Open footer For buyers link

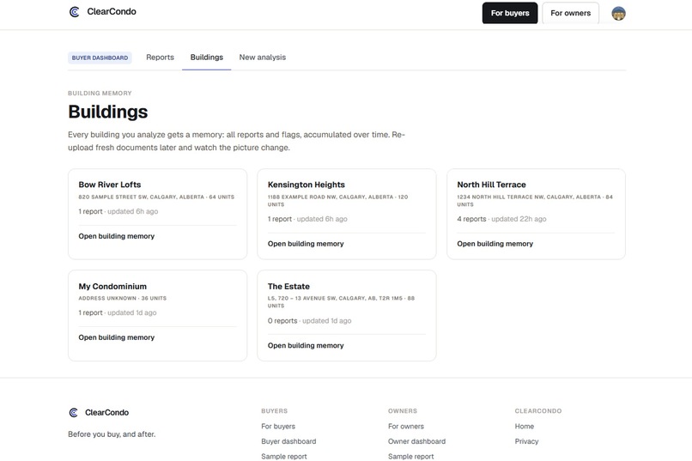278,426
